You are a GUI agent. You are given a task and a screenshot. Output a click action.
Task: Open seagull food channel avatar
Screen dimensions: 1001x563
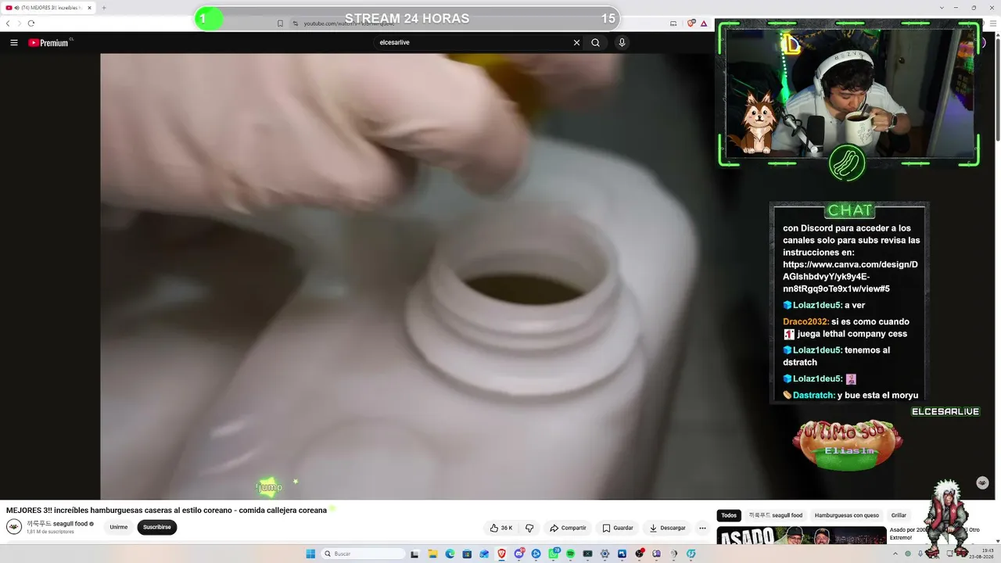14,527
